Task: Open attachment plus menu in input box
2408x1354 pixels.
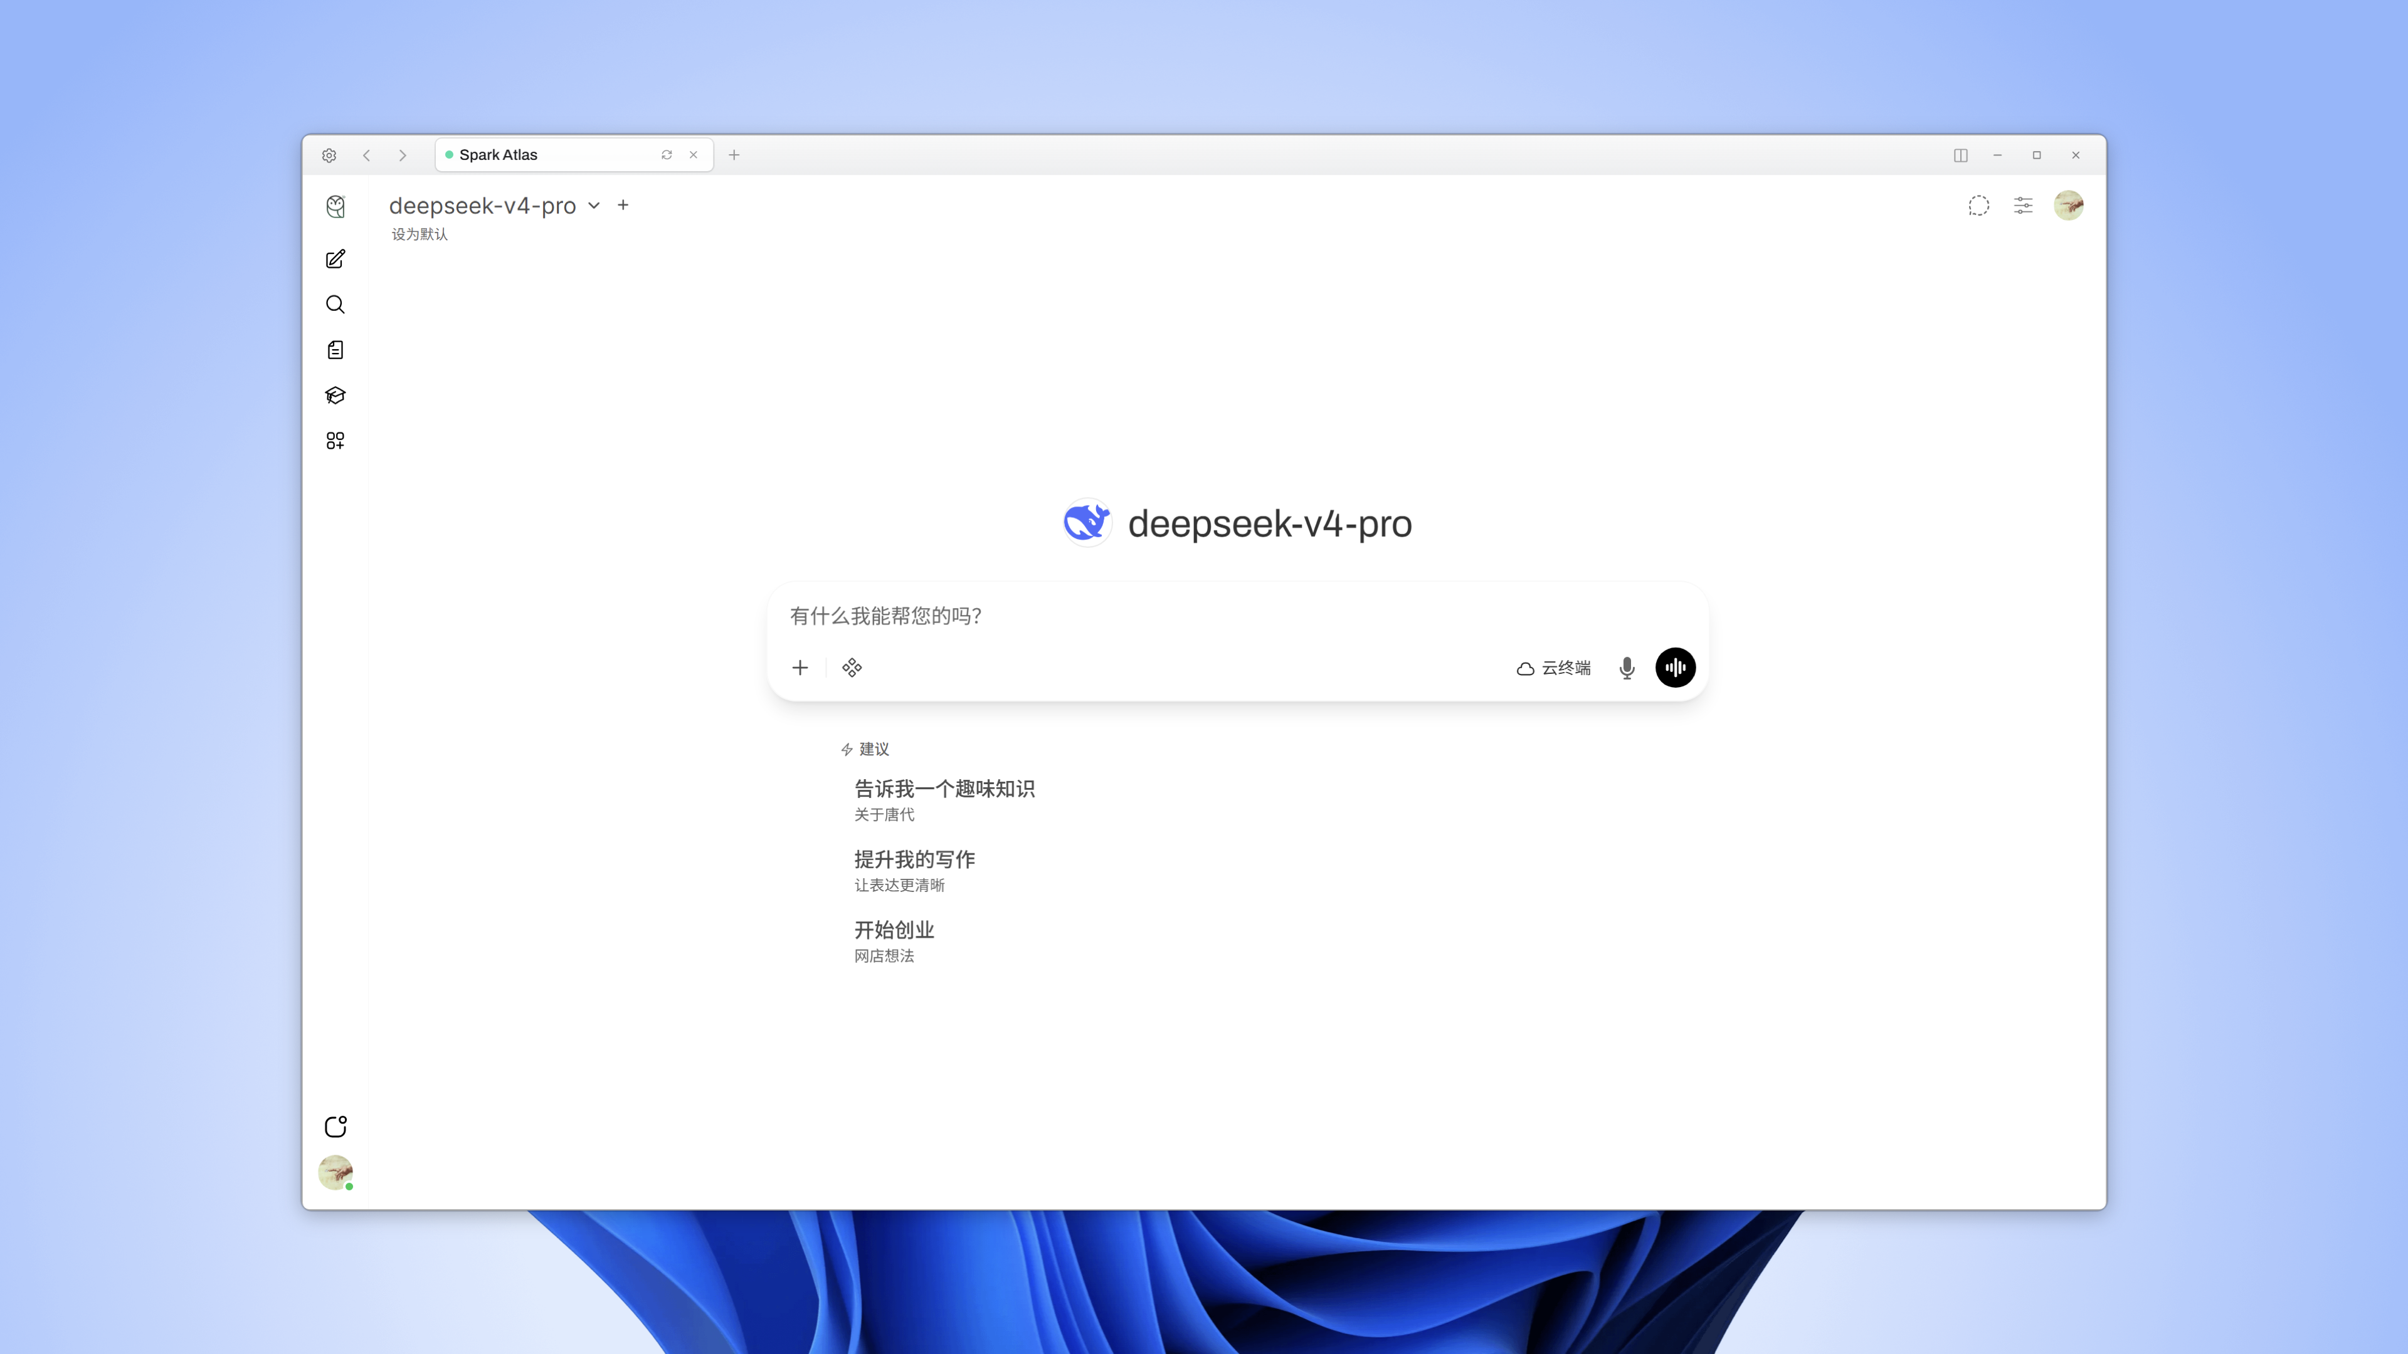Action: click(800, 667)
